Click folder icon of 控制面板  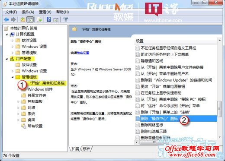point(23,101)
